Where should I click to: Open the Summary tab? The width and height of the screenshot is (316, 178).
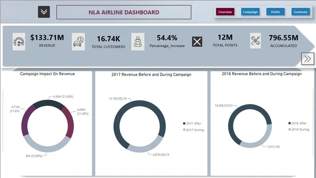coord(301,12)
